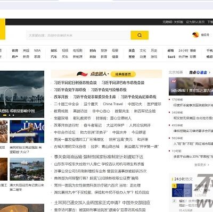Open headline 习近平会见马拉维总统
The image size is (213, 212).
(109, 90)
